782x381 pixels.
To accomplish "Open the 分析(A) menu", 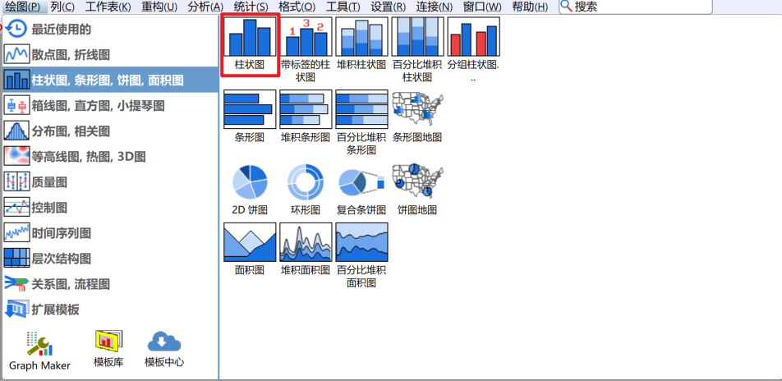I will coord(205,7).
